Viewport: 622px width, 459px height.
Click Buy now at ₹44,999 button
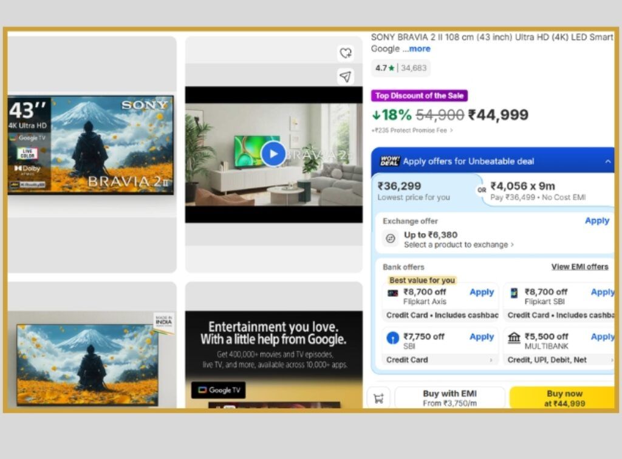562,398
